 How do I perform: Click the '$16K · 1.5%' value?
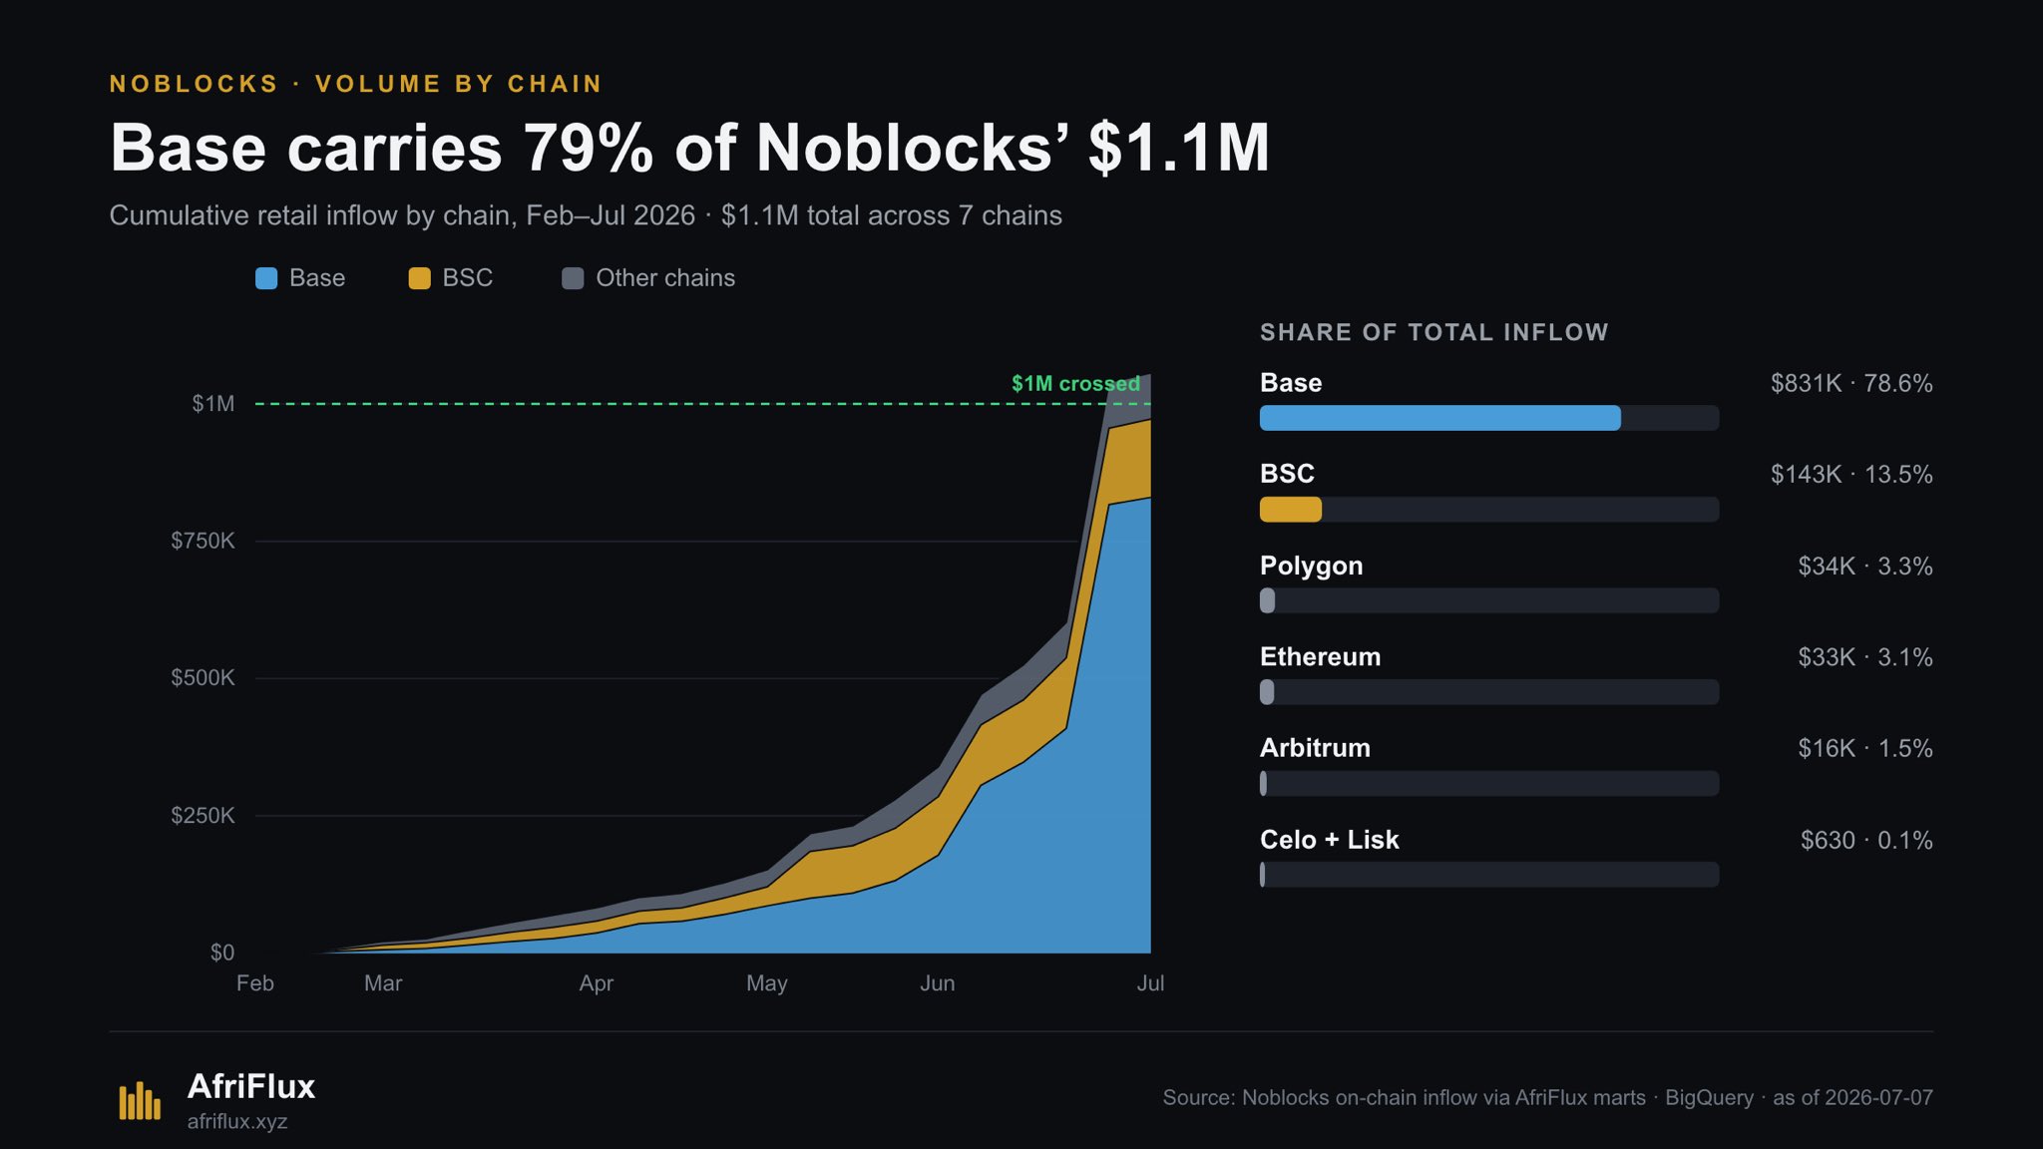pyautogui.click(x=1865, y=748)
